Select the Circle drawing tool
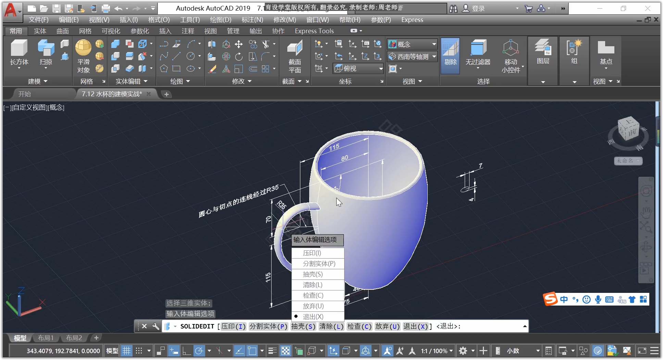The image size is (663, 360). (190, 56)
